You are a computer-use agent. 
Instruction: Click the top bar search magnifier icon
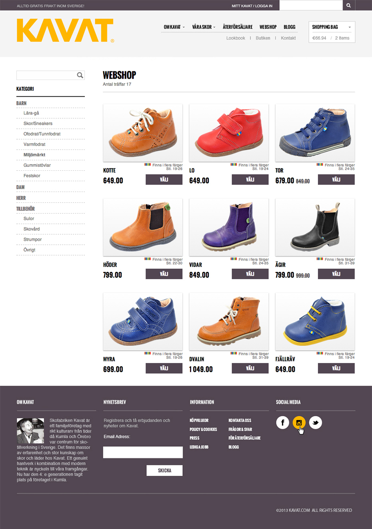point(348,5)
